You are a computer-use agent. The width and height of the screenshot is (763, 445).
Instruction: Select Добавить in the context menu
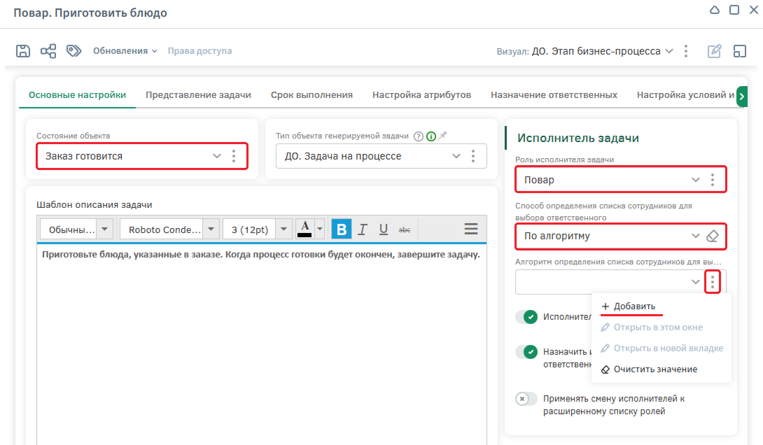[634, 306]
